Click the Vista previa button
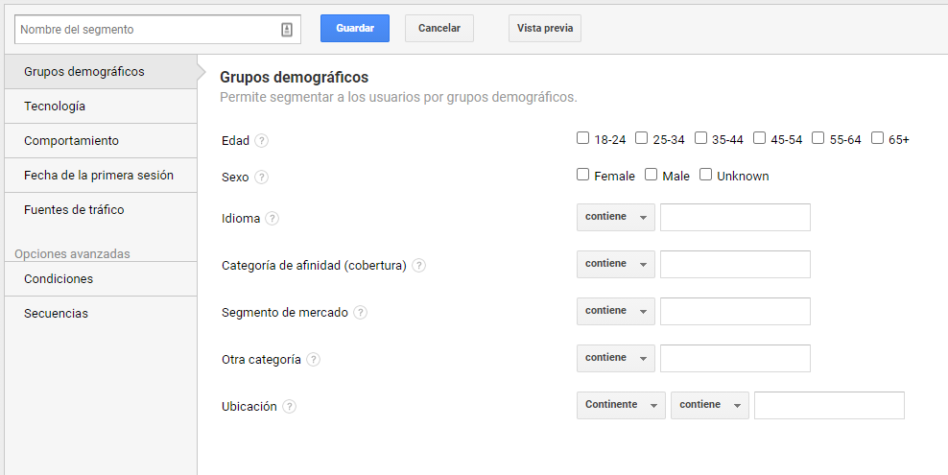The height and width of the screenshot is (475, 948). point(545,29)
